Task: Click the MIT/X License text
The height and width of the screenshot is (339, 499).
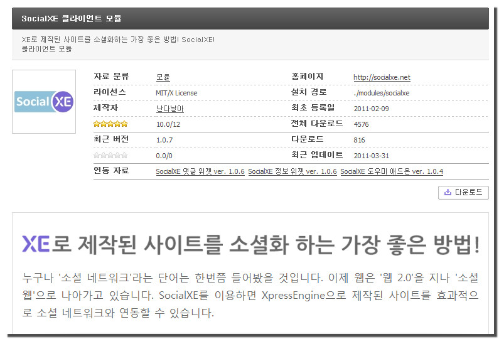Action: coord(176,93)
